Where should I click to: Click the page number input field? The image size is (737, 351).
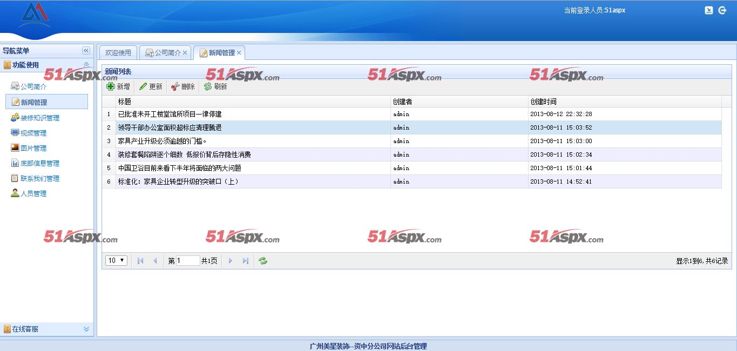coord(188,261)
